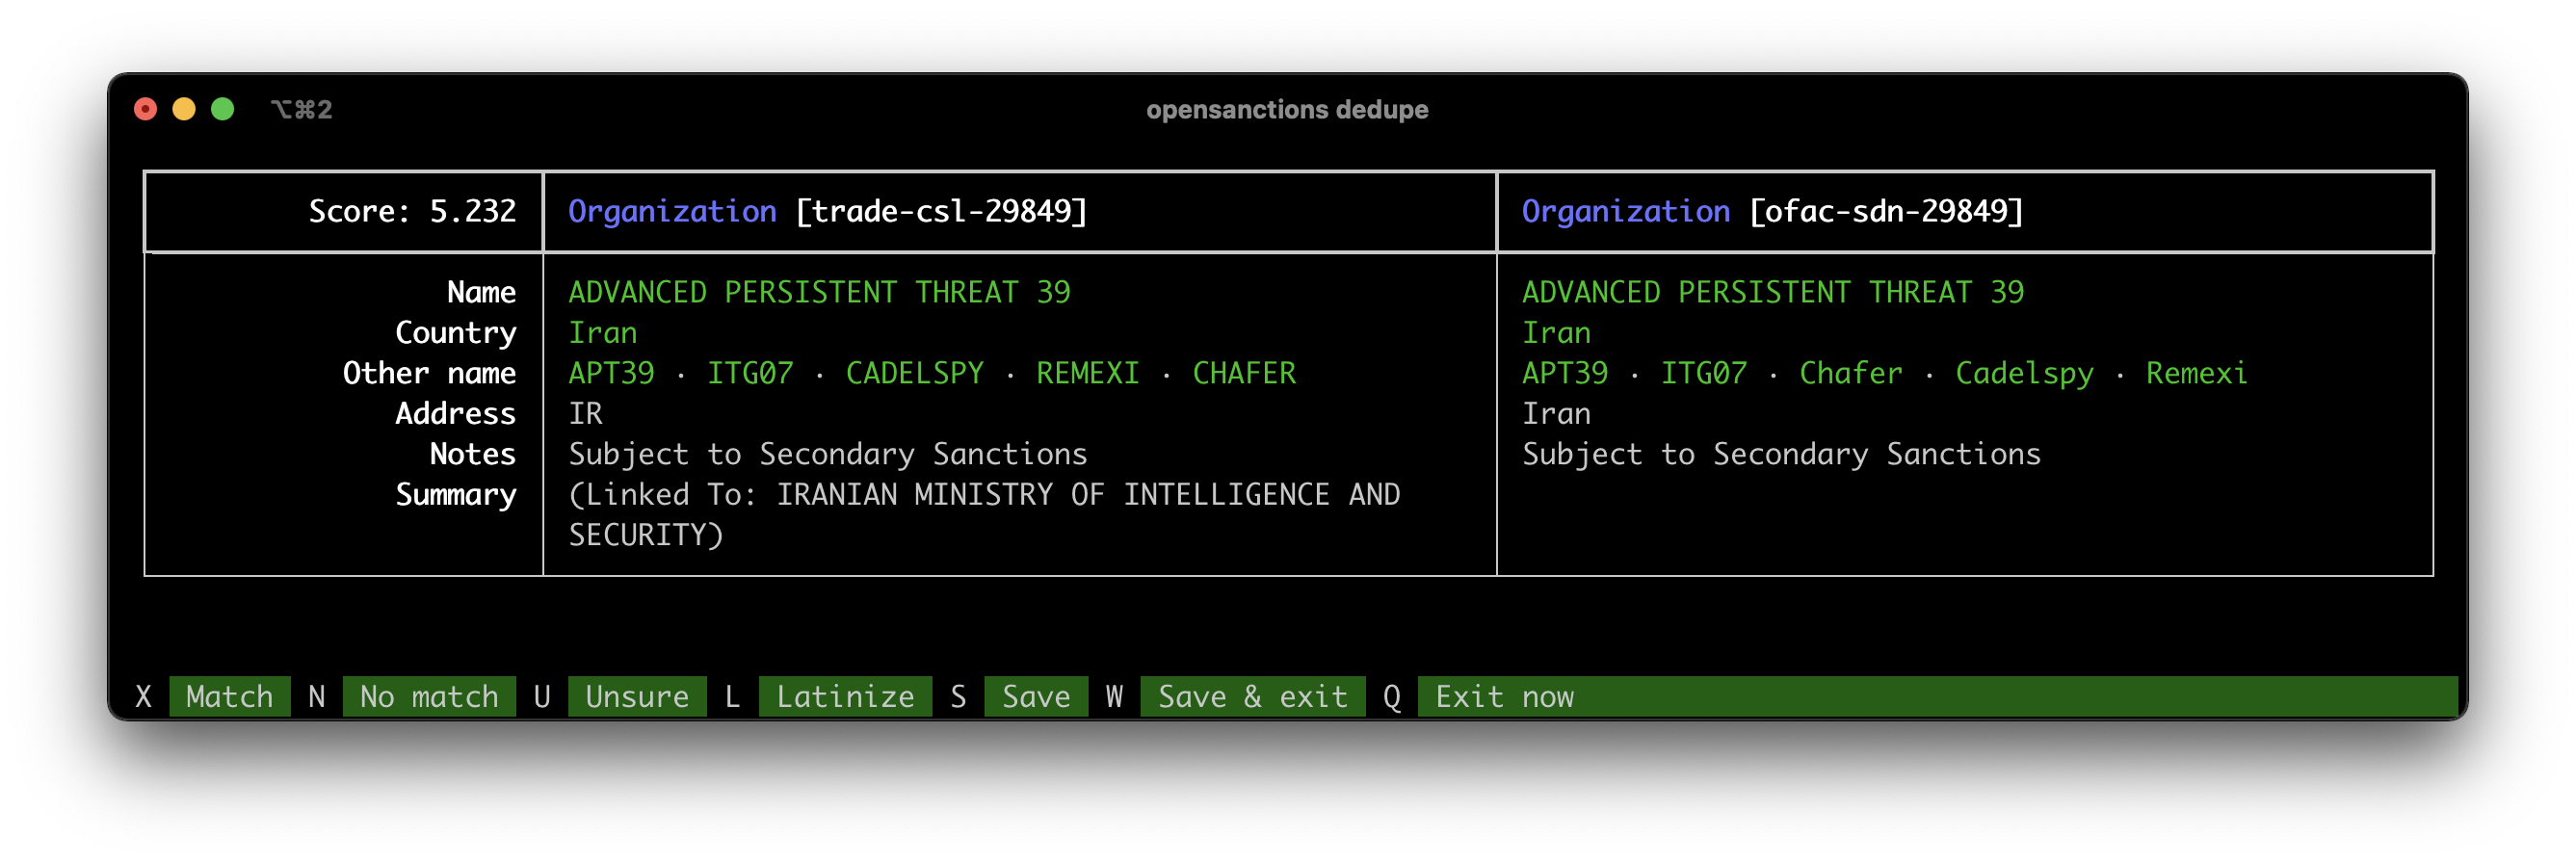
Task: Click left Subject to Secondary Sanctions note
Action: (x=828, y=454)
